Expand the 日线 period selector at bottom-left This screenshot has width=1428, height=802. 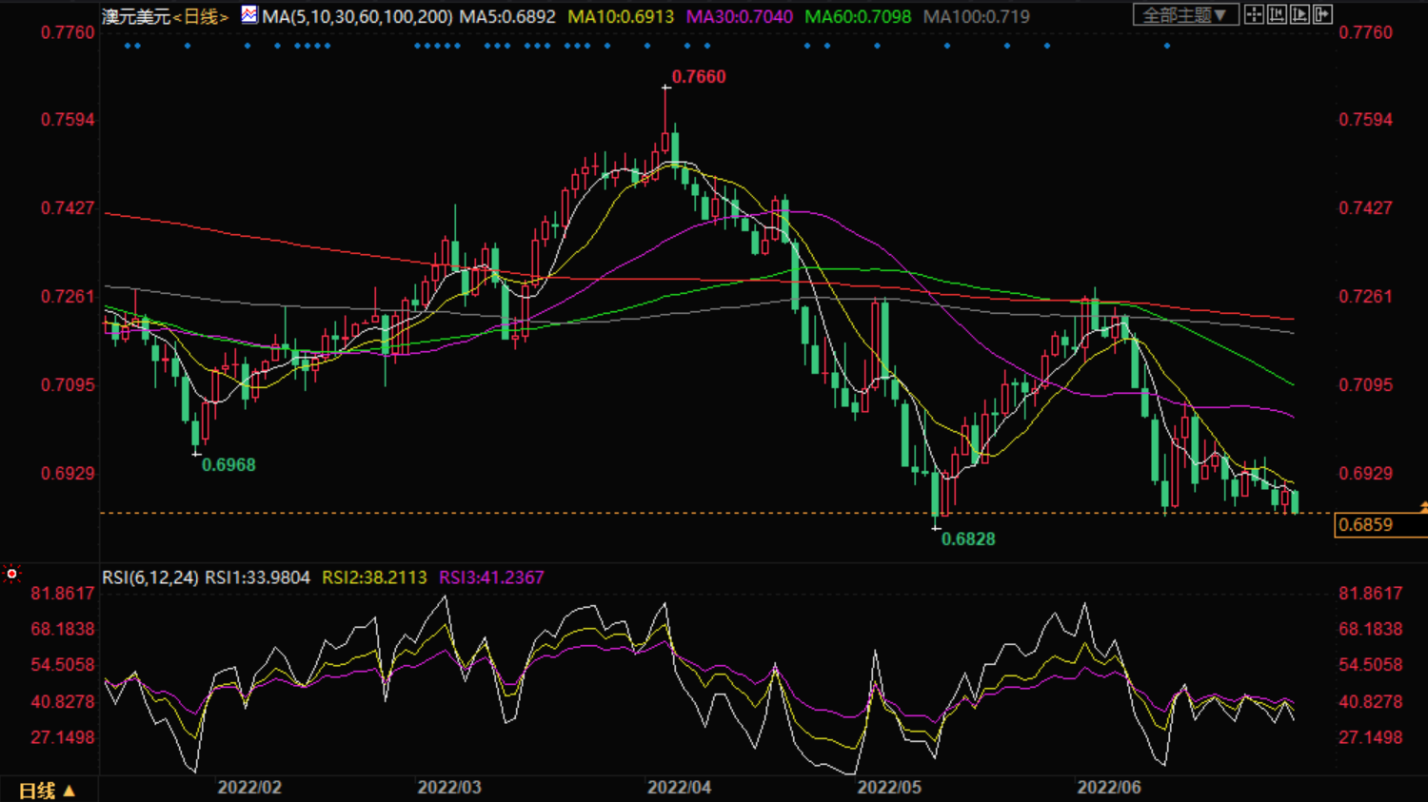tap(47, 791)
